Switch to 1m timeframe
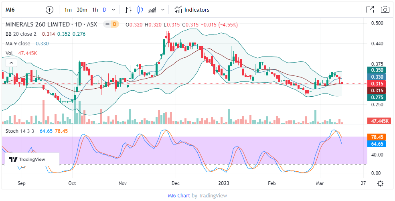Screen dimensions: 395x201 (x=68, y=10)
